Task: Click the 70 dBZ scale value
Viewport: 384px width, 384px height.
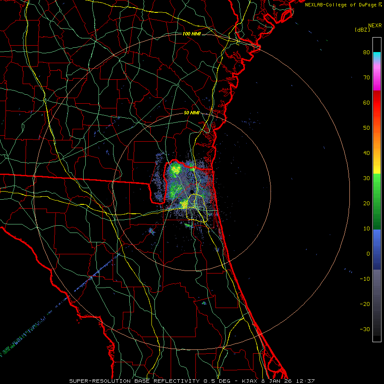Action: [x=367, y=78]
